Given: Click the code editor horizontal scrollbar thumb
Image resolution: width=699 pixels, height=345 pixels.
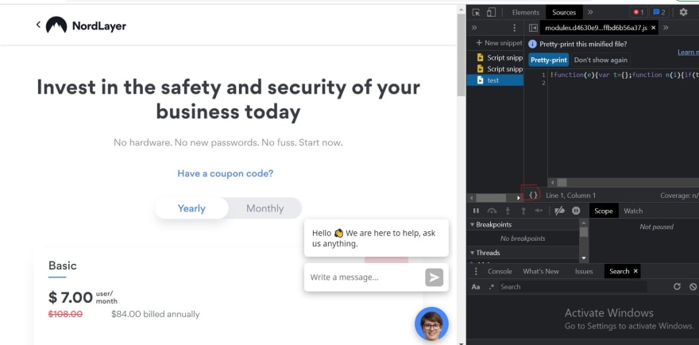Looking at the screenshot, I should pyautogui.click(x=562, y=183).
